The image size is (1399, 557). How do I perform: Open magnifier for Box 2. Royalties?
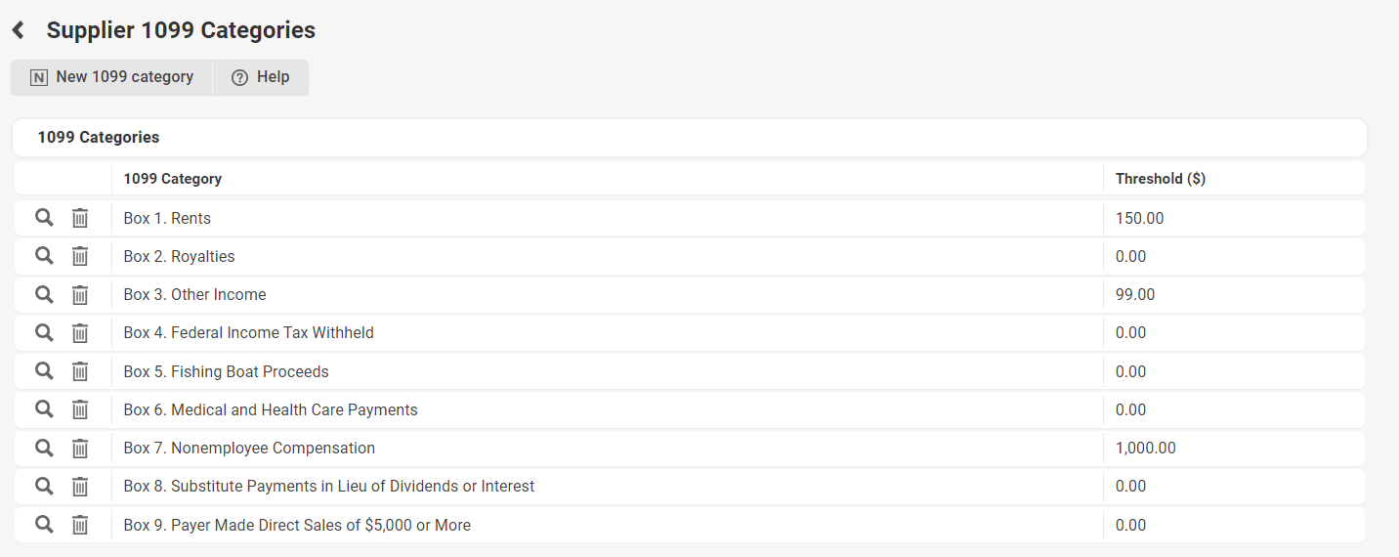point(44,256)
